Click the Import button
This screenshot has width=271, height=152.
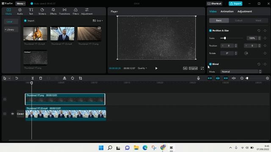point(29,21)
